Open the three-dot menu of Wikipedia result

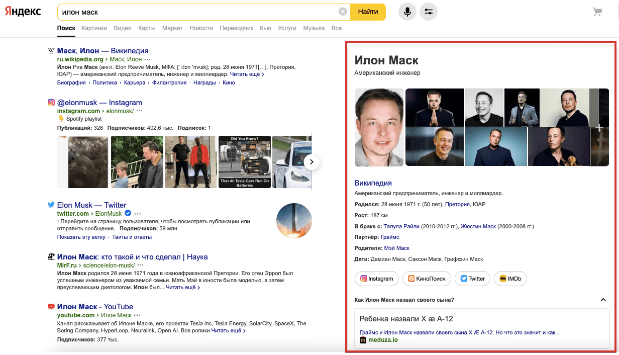(x=147, y=59)
